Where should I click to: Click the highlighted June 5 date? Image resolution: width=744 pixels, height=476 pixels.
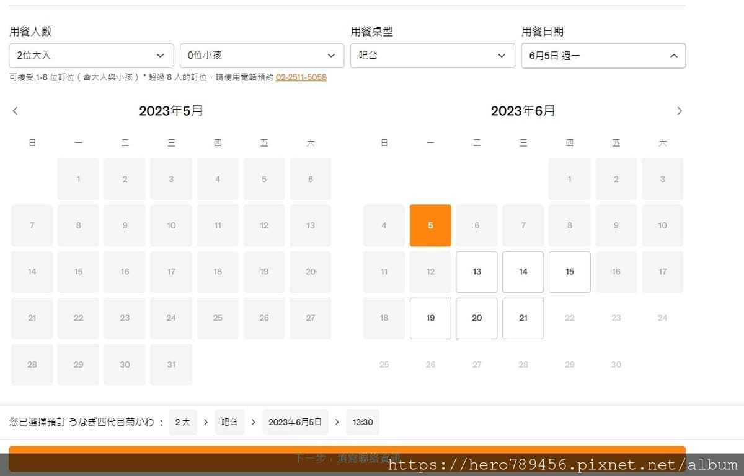430,225
